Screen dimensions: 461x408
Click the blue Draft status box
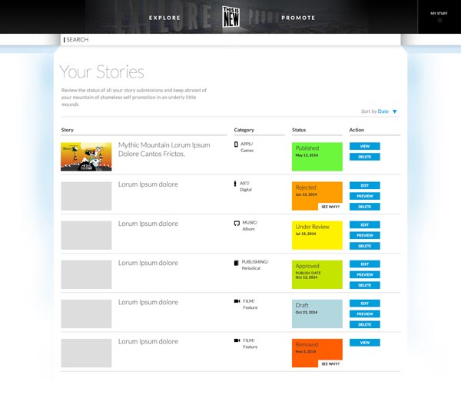click(x=317, y=313)
